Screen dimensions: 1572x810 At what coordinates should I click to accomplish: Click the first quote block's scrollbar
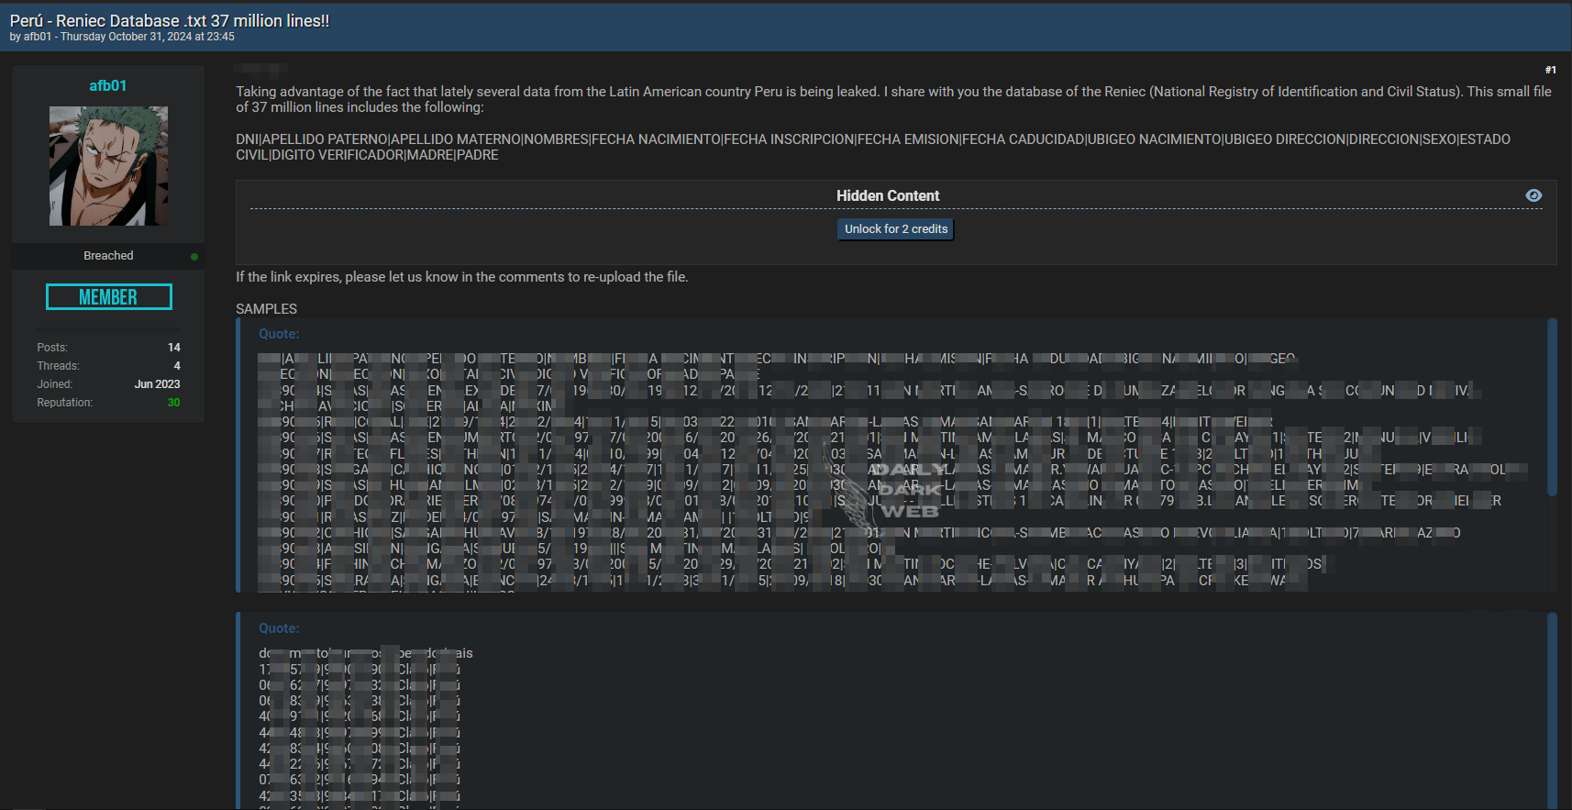(x=1552, y=407)
